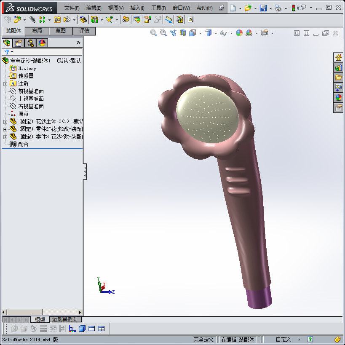The height and width of the screenshot is (345, 345).
Task: Open the View Orientation dropdown arrow
Action: point(200,33)
